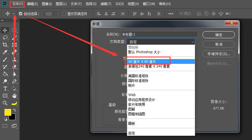The height and width of the screenshot is (140, 252).
Task: Select the Crop tool
Action: click(5, 45)
